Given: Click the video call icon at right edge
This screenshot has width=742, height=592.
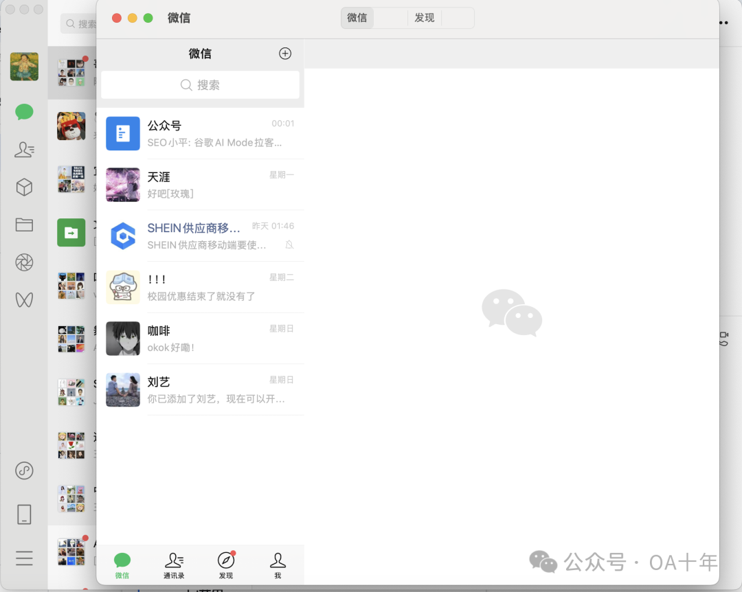Looking at the screenshot, I should pyautogui.click(x=724, y=336).
